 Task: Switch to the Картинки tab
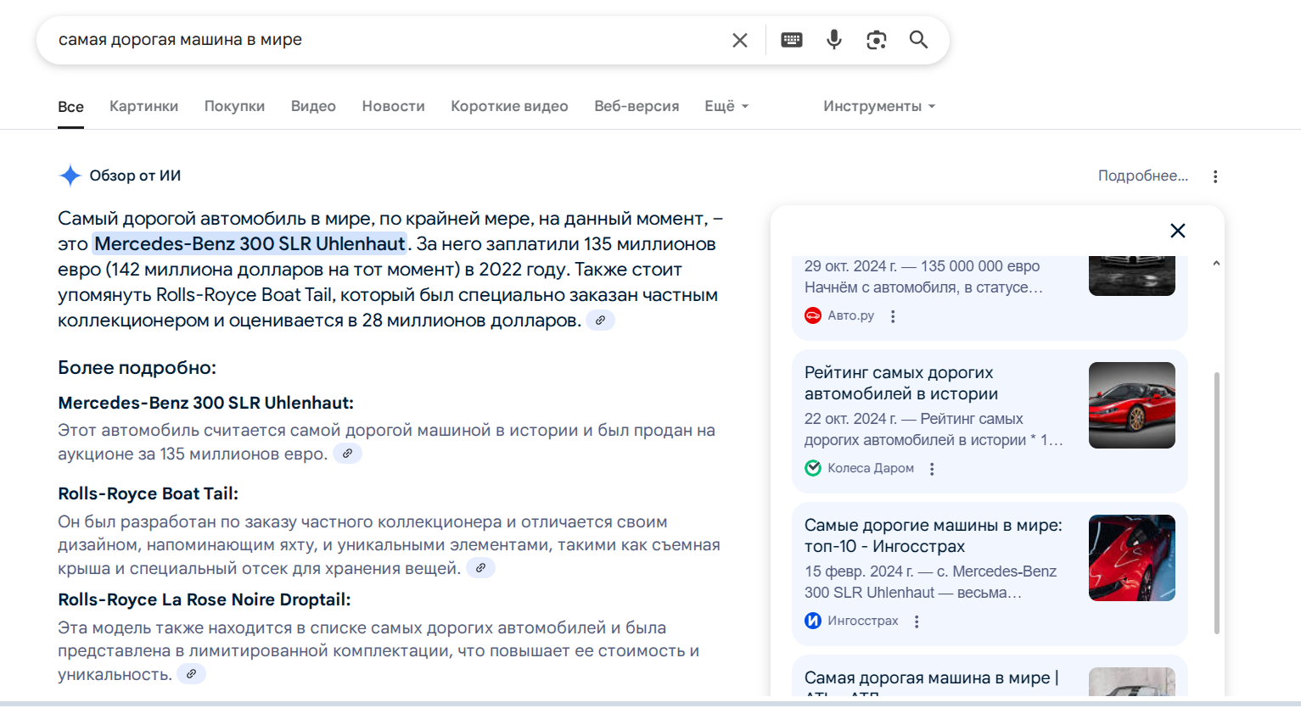pos(143,106)
